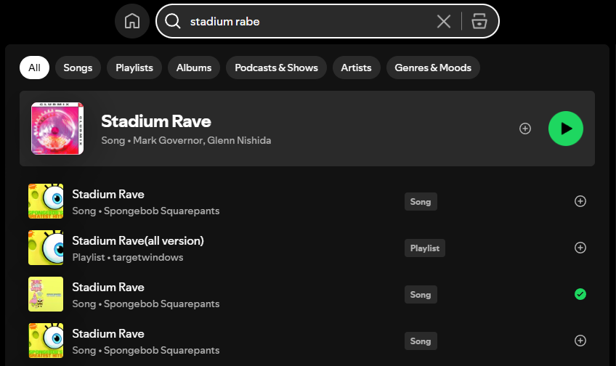The width and height of the screenshot is (616, 366).
Task: Filter results by Artists
Action: coord(357,68)
